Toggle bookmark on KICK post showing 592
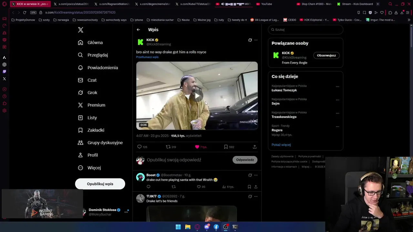The height and width of the screenshot is (232, 413). click(x=226, y=147)
